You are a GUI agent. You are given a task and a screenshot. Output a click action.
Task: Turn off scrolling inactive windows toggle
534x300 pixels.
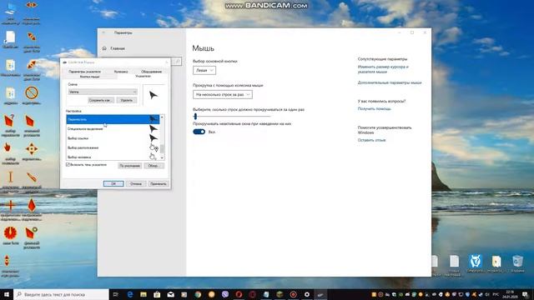click(x=199, y=132)
